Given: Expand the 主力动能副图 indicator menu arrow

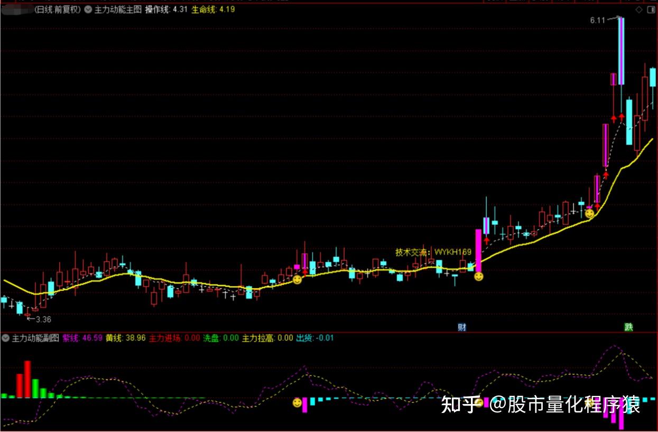Looking at the screenshot, I should 5,338.
